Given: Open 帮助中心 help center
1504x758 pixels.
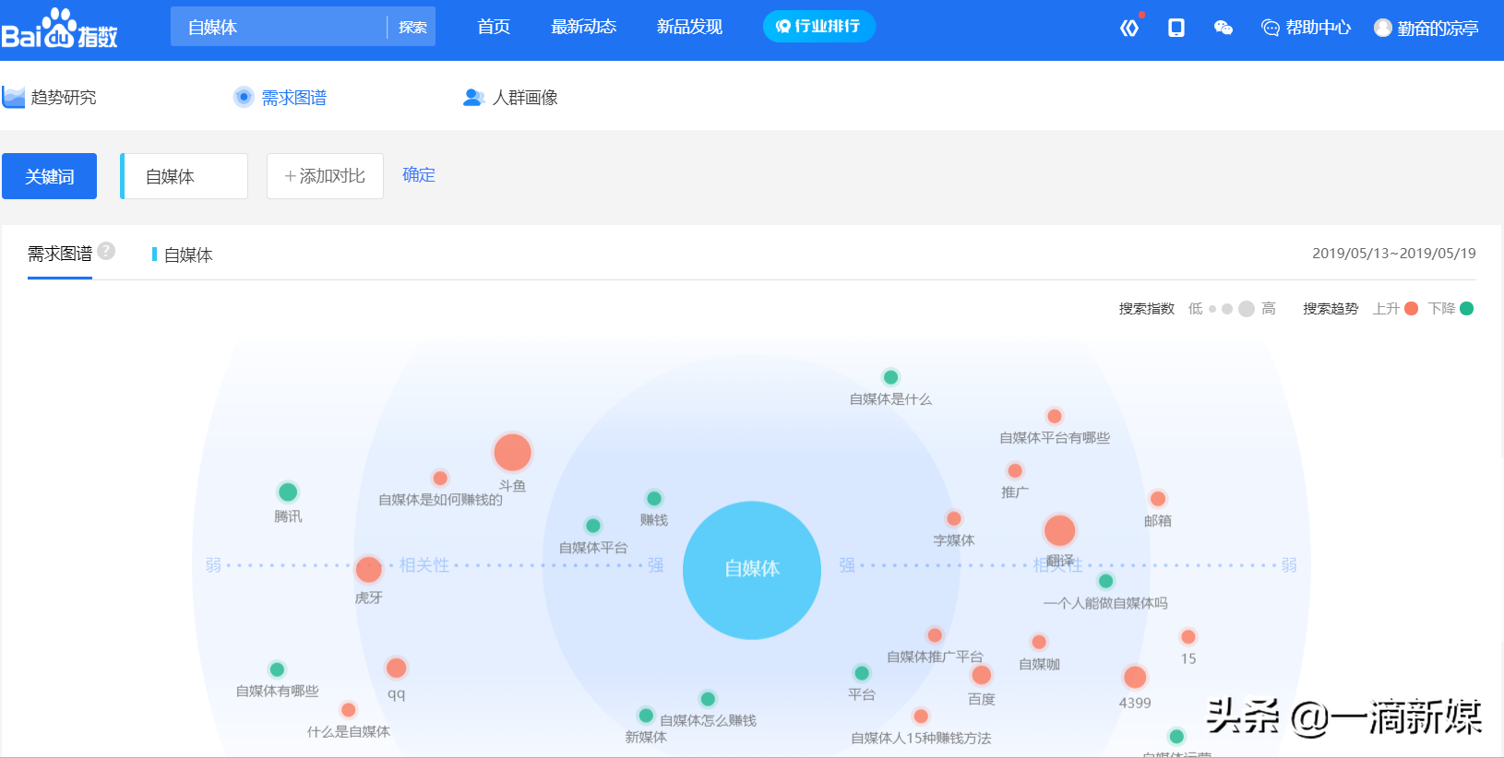Looking at the screenshot, I should [1307, 28].
